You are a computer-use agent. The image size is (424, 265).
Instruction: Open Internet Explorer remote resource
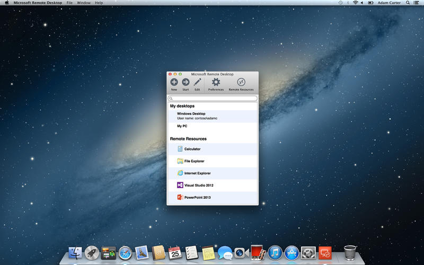pyautogui.click(x=197, y=173)
